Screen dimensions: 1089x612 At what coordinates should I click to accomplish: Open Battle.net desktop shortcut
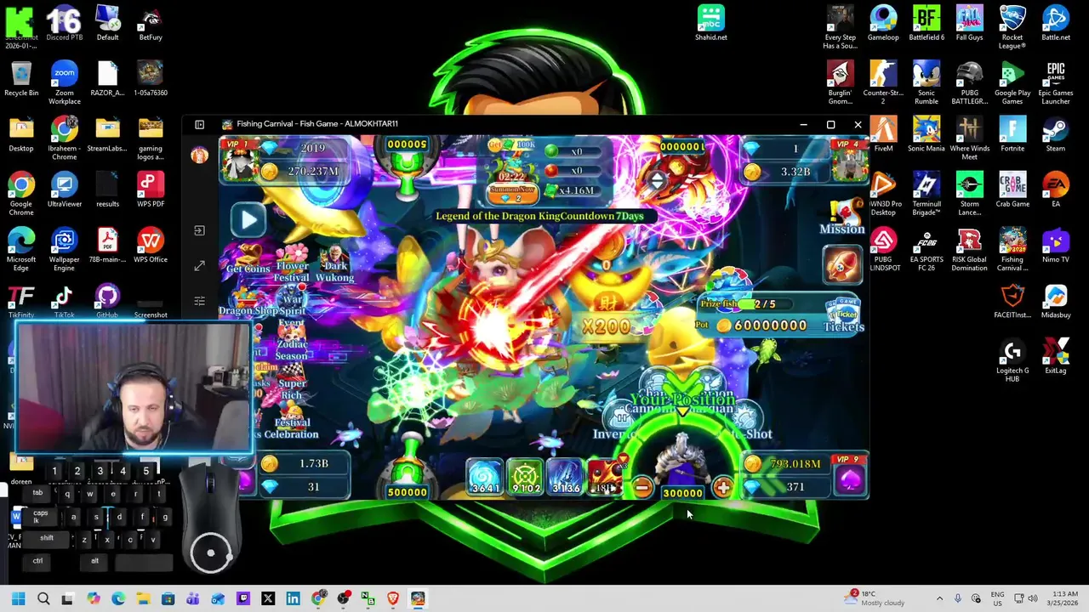click(1055, 23)
